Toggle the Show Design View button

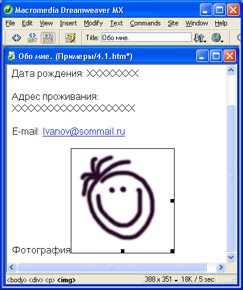click(48, 37)
